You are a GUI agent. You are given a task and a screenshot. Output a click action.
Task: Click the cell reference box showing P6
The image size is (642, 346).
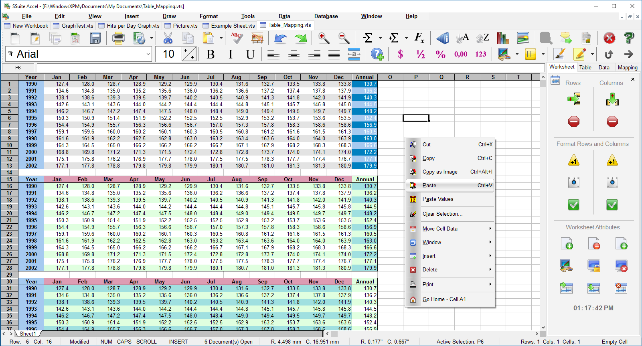(x=18, y=68)
